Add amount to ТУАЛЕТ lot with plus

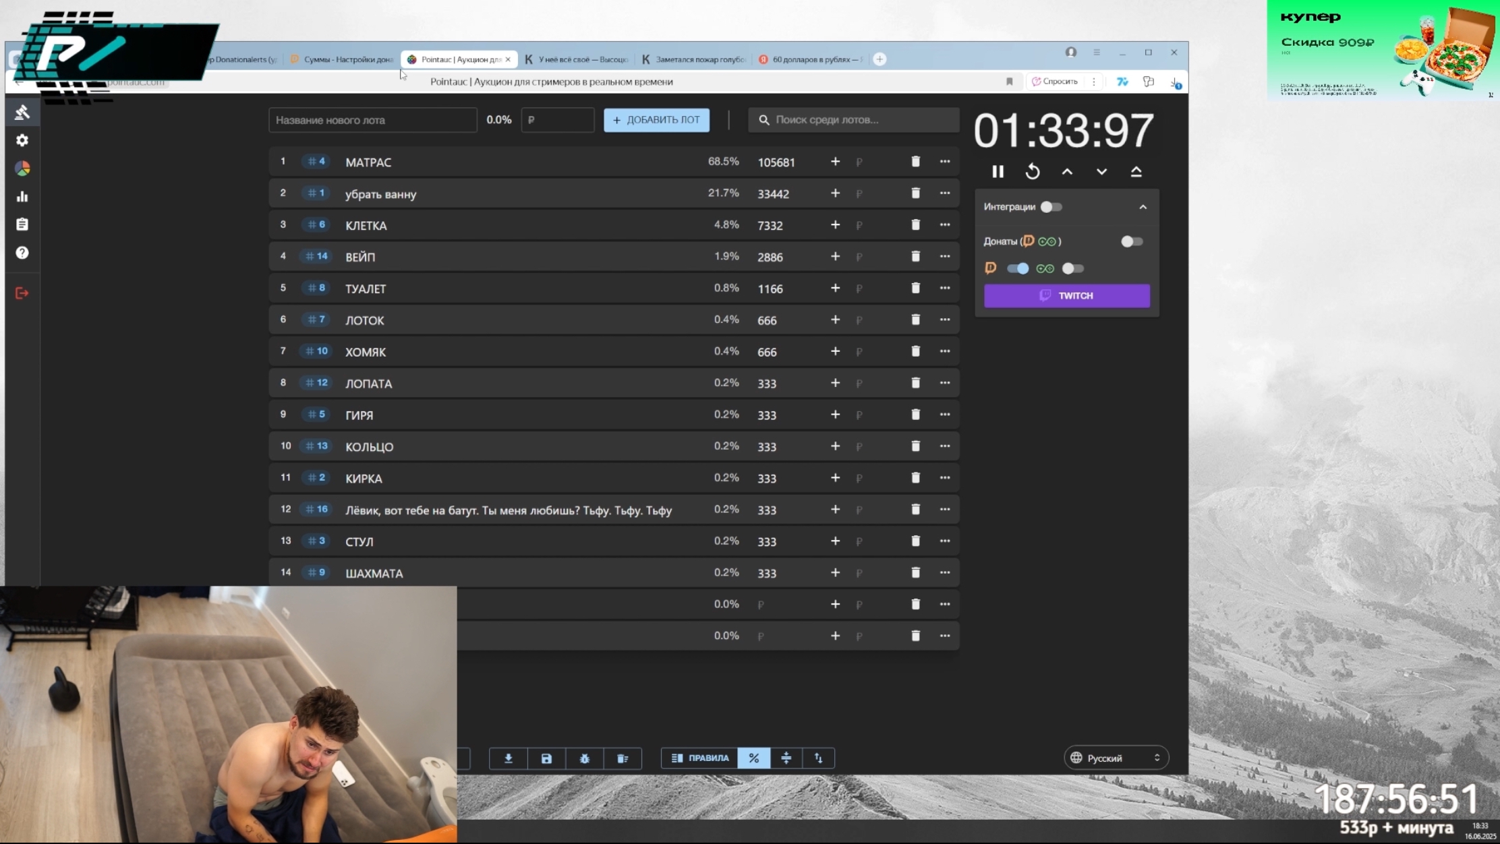[835, 289]
